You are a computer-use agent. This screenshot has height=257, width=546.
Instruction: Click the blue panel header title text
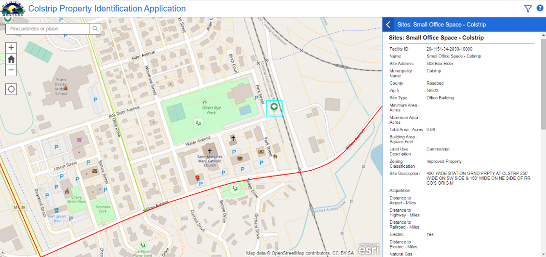[441, 25]
